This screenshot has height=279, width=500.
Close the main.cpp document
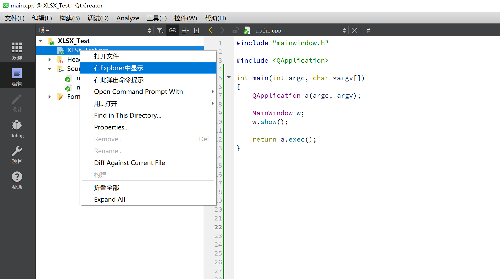[x=355, y=30]
